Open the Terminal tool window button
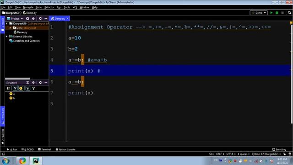293x165 pixels. (44, 149)
